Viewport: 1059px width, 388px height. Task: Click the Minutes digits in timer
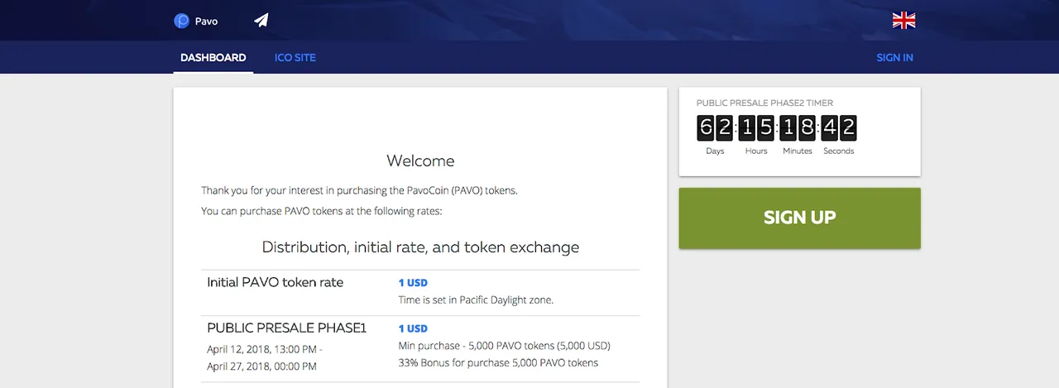tap(798, 127)
